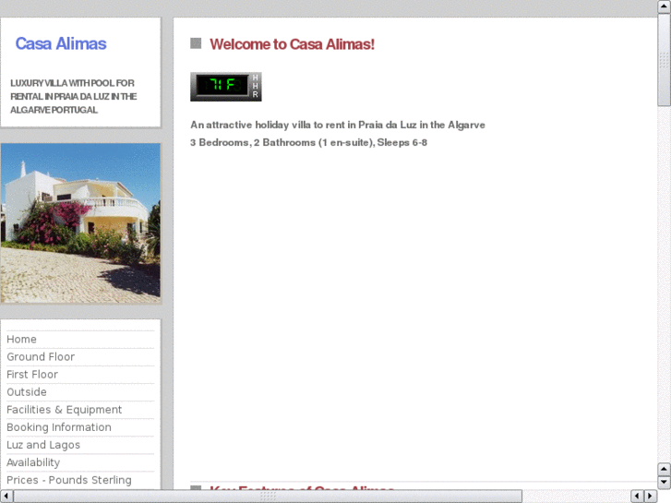Click the villa photo thumbnail
Screen dimensions: 671x503
[80, 223]
